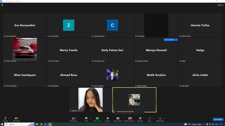The height and width of the screenshot is (126, 225).
Task: Expand caption options arrow
Action: [x=122, y=118]
